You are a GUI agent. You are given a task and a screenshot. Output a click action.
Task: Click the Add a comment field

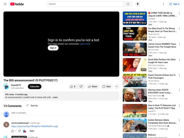[x=64, y=113]
